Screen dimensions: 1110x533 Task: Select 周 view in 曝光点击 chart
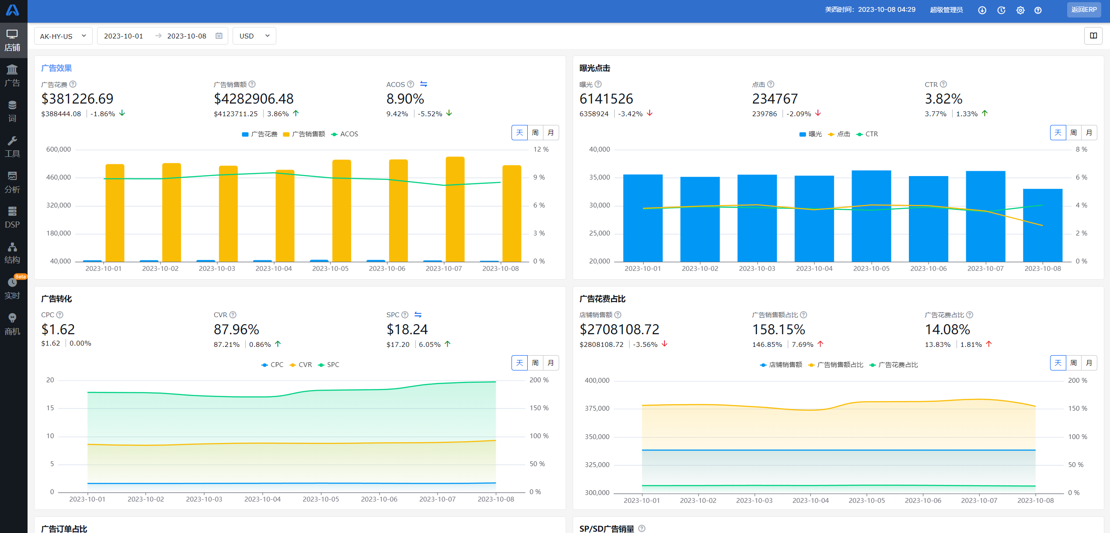coord(1074,132)
